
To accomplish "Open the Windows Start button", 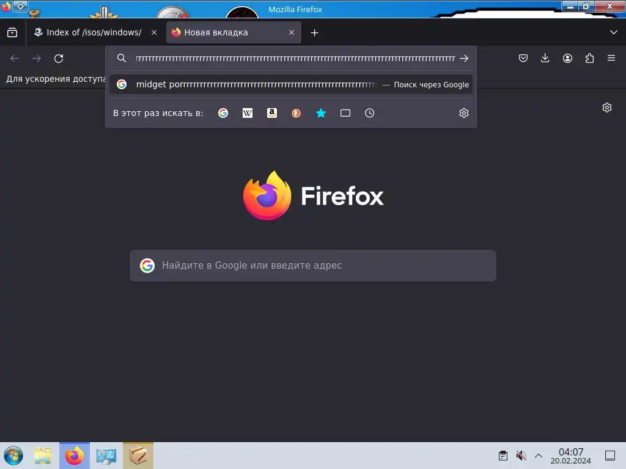I will tap(13, 456).
